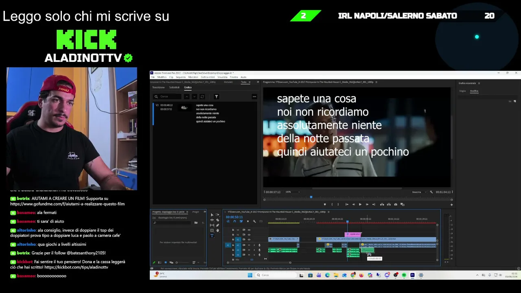Open the zoom level 100% dropdown
The width and height of the screenshot is (521, 293).
[293, 192]
